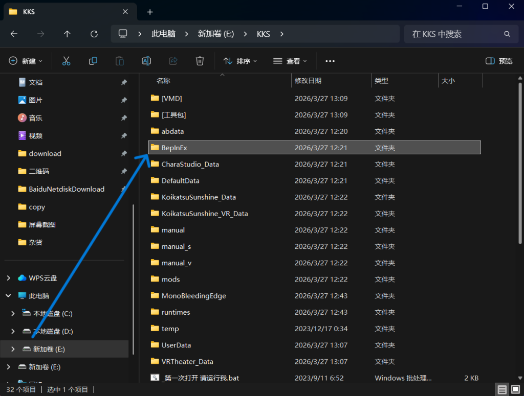Click 新加卷 (E:) breadcrumb

tap(216, 34)
